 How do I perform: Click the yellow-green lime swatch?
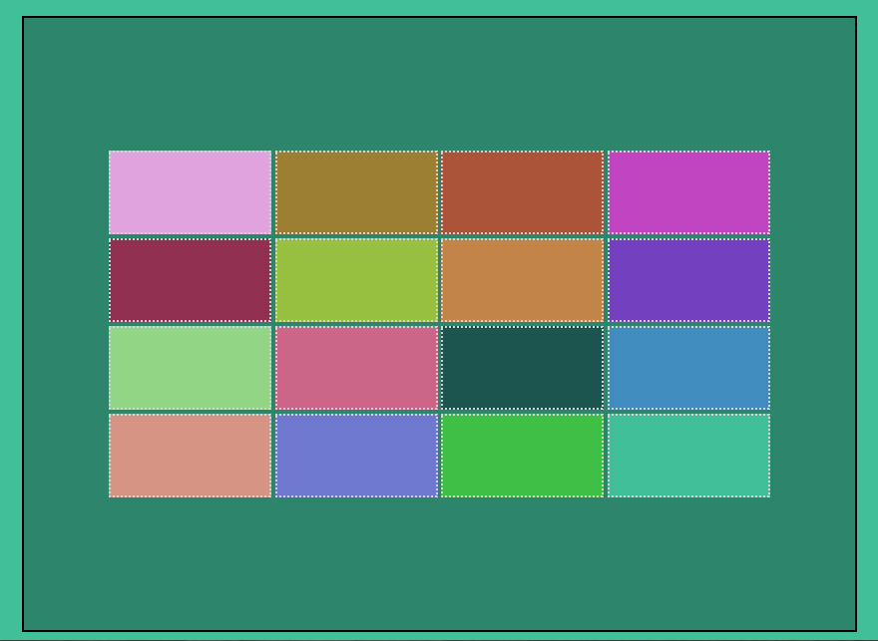tap(356, 279)
